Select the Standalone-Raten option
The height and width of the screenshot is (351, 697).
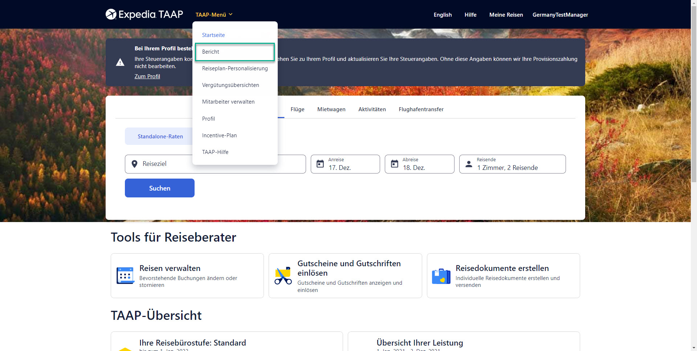[160, 137]
